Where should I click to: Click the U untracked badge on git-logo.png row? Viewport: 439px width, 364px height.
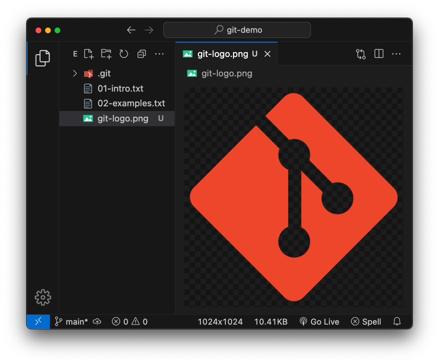pyautogui.click(x=161, y=119)
